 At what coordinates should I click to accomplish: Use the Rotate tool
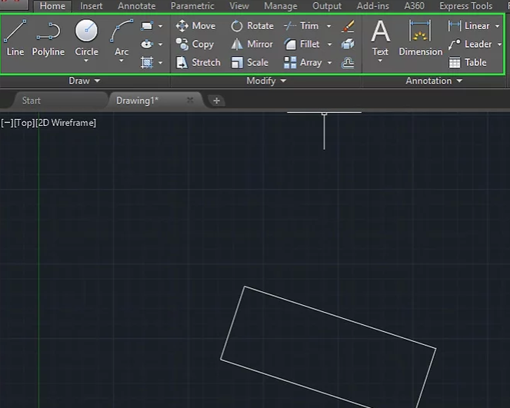coord(252,25)
